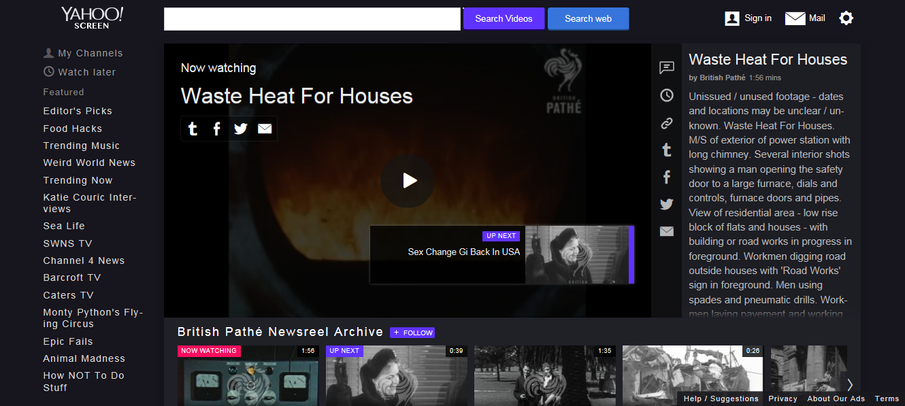Follow British Pathé Newsreel Archive
Viewport: 905px width, 406px height.
coord(412,333)
